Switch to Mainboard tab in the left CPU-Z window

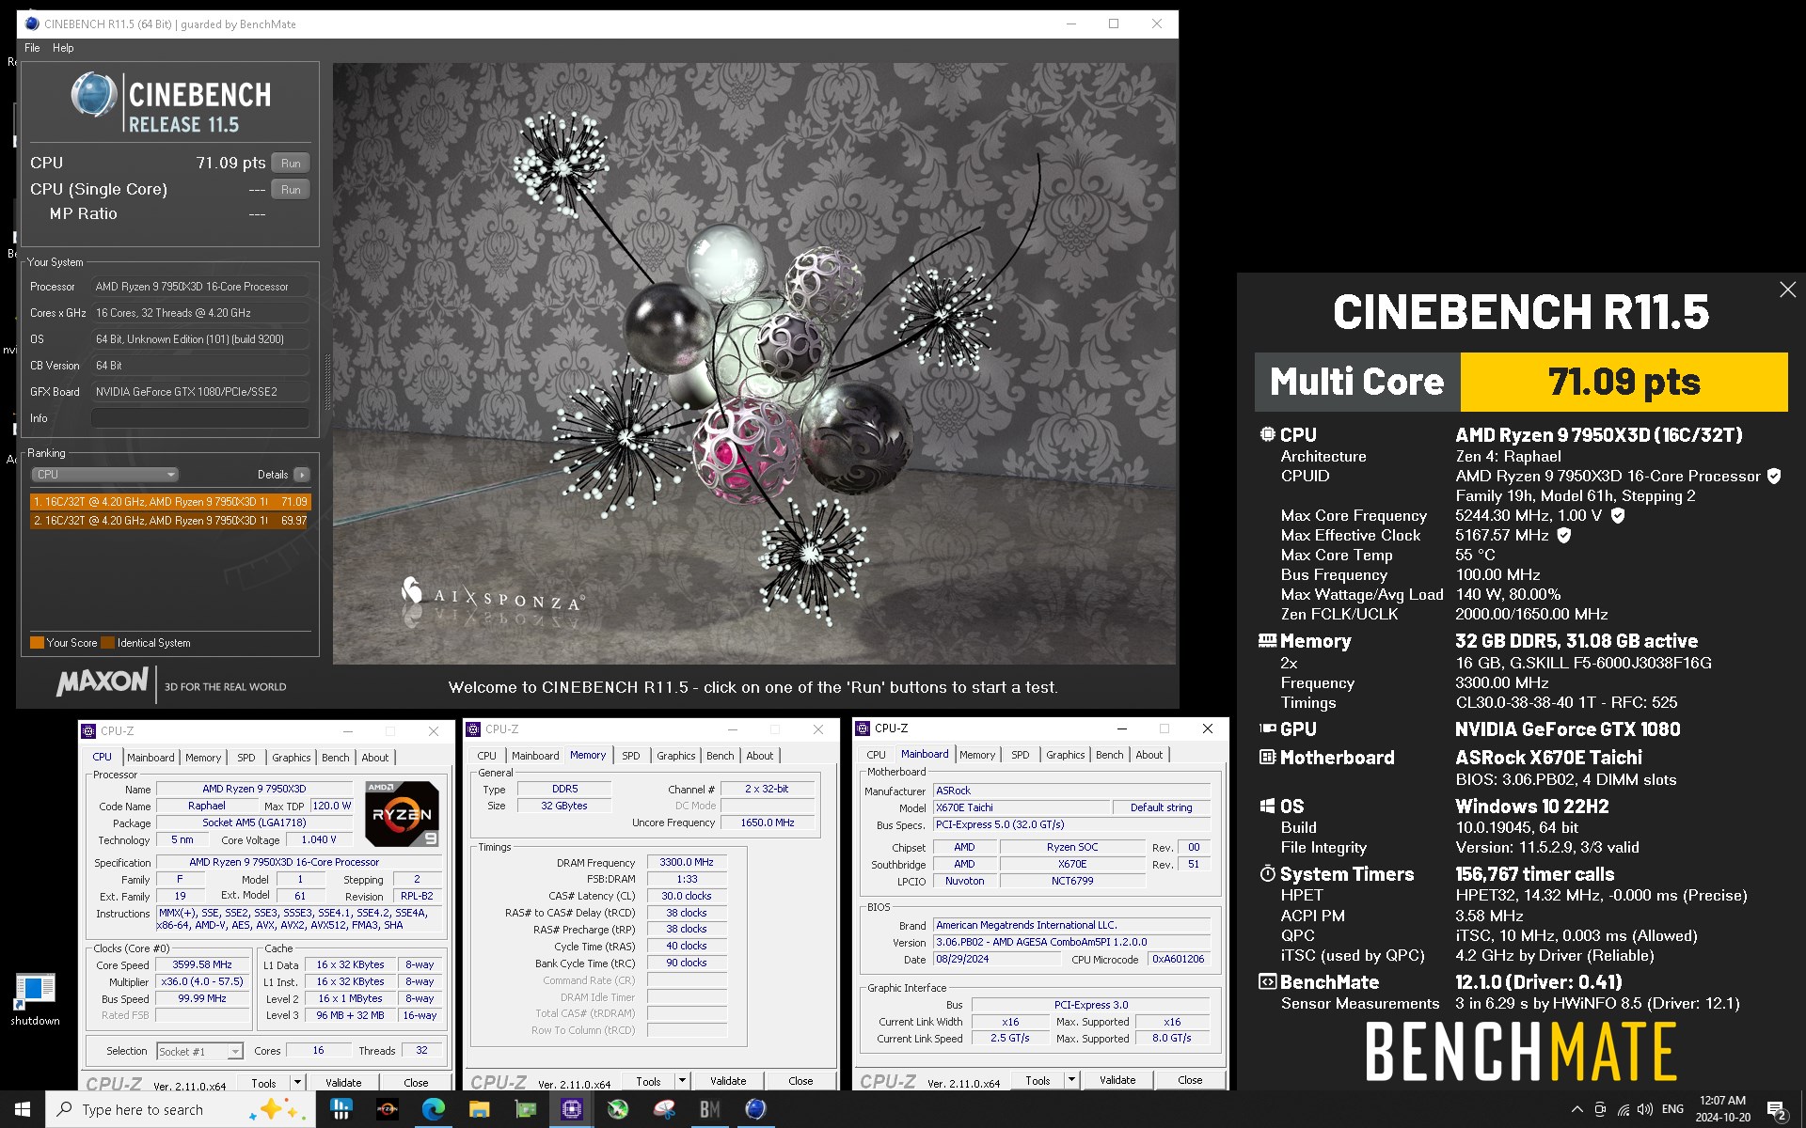(x=150, y=757)
